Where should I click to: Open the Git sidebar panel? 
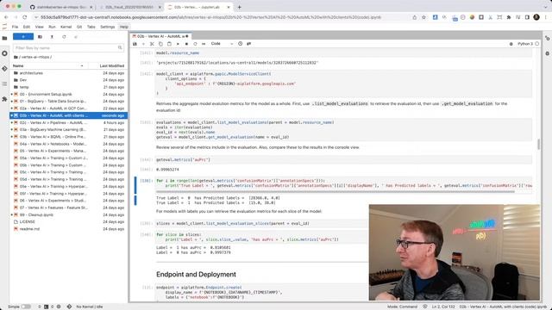click(x=4, y=69)
